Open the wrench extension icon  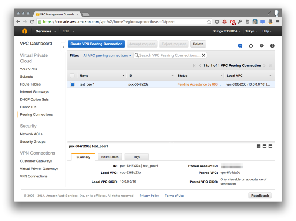pos(240,22)
